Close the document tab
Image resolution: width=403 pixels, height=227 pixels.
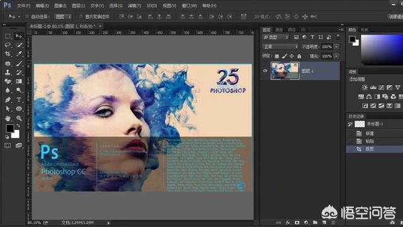pos(100,26)
